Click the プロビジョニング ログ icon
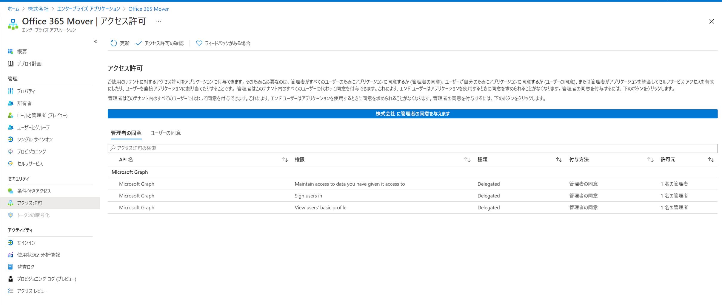 coord(10,279)
